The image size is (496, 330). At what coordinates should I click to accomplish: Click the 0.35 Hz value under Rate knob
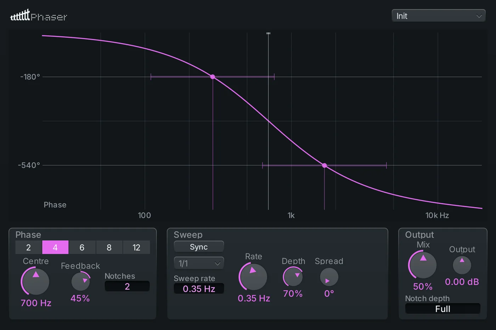click(x=254, y=299)
